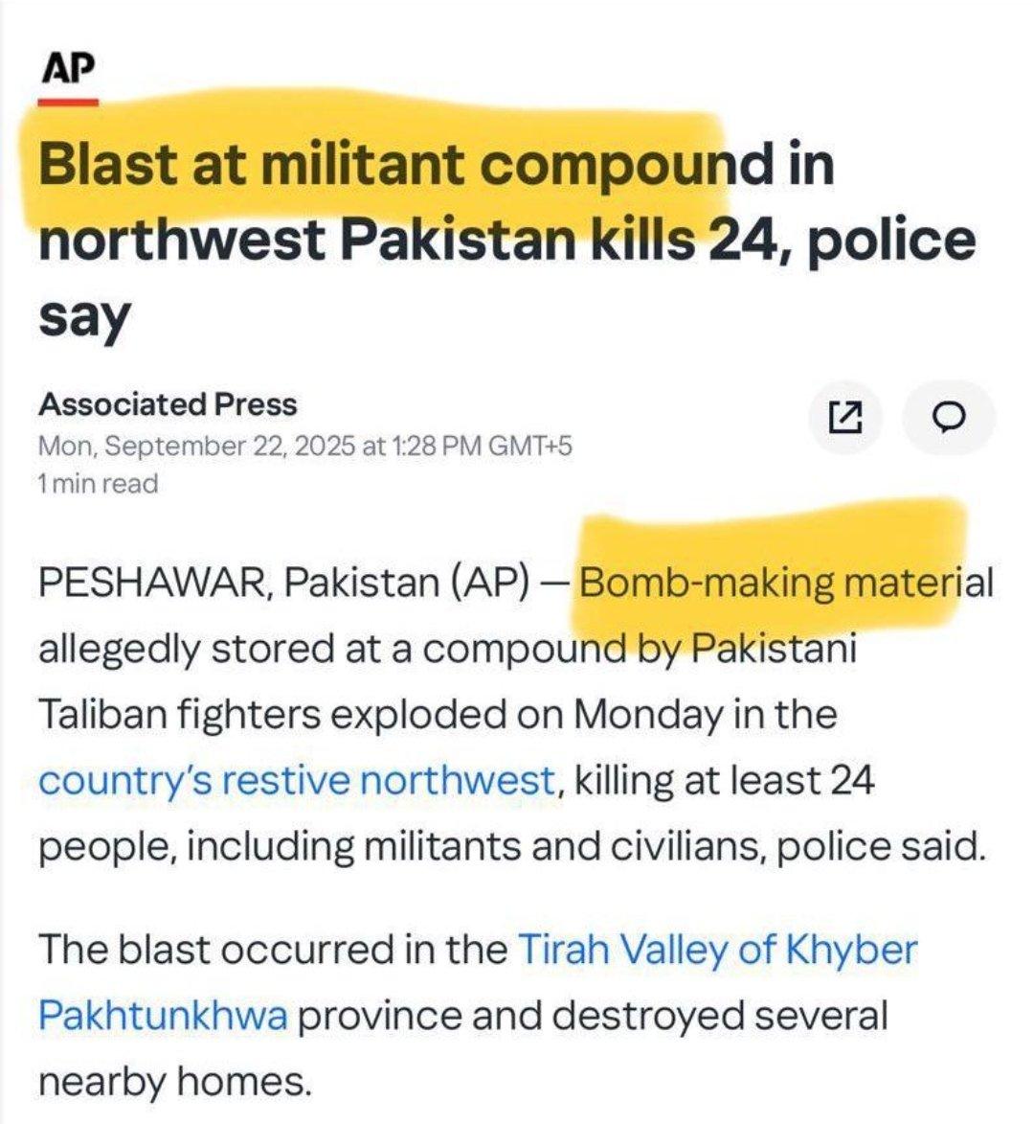Click the "police said." sentence ending
This screenshot has width=1034, height=1124.
(882, 846)
